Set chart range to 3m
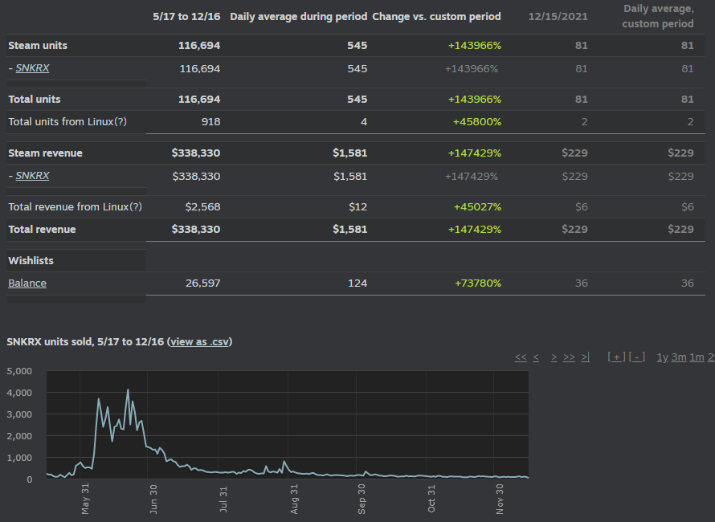 coord(679,357)
